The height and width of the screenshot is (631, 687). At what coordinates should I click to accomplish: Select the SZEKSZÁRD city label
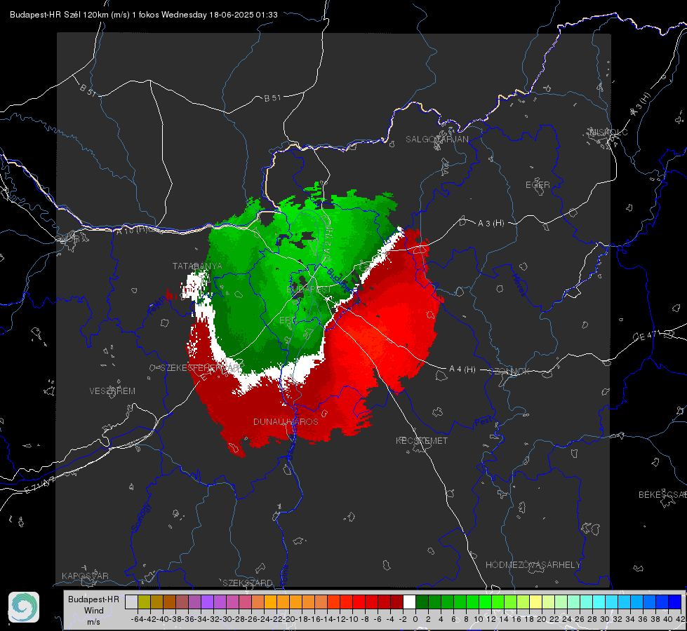point(248,583)
